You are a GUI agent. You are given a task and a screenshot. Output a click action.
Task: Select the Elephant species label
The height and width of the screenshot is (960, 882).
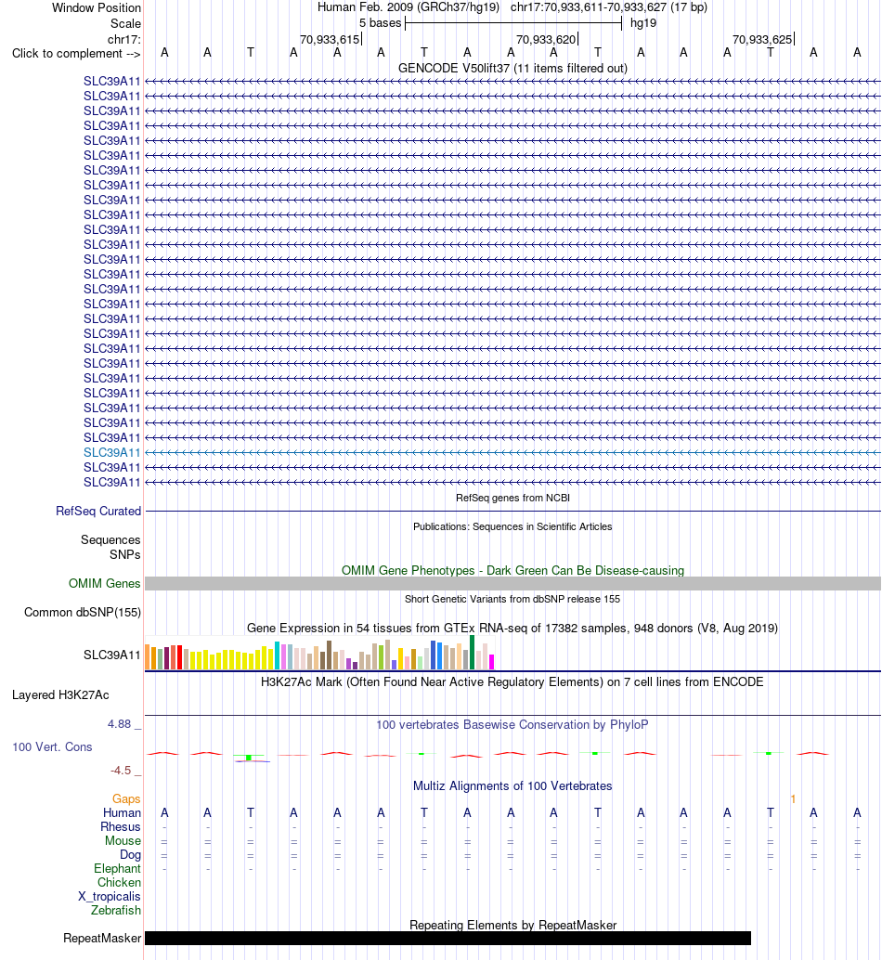(x=118, y=869)
